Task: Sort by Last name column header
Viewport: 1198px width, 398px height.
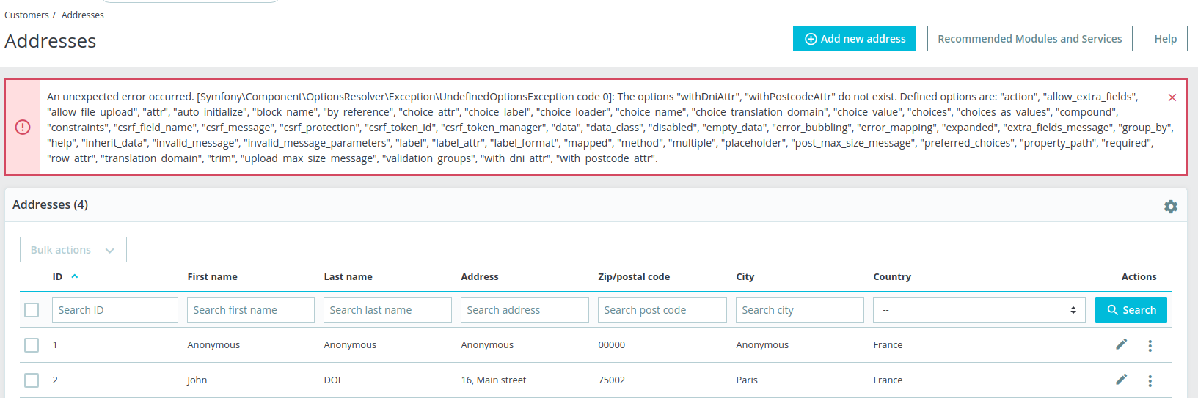Action: pos(348,277)
